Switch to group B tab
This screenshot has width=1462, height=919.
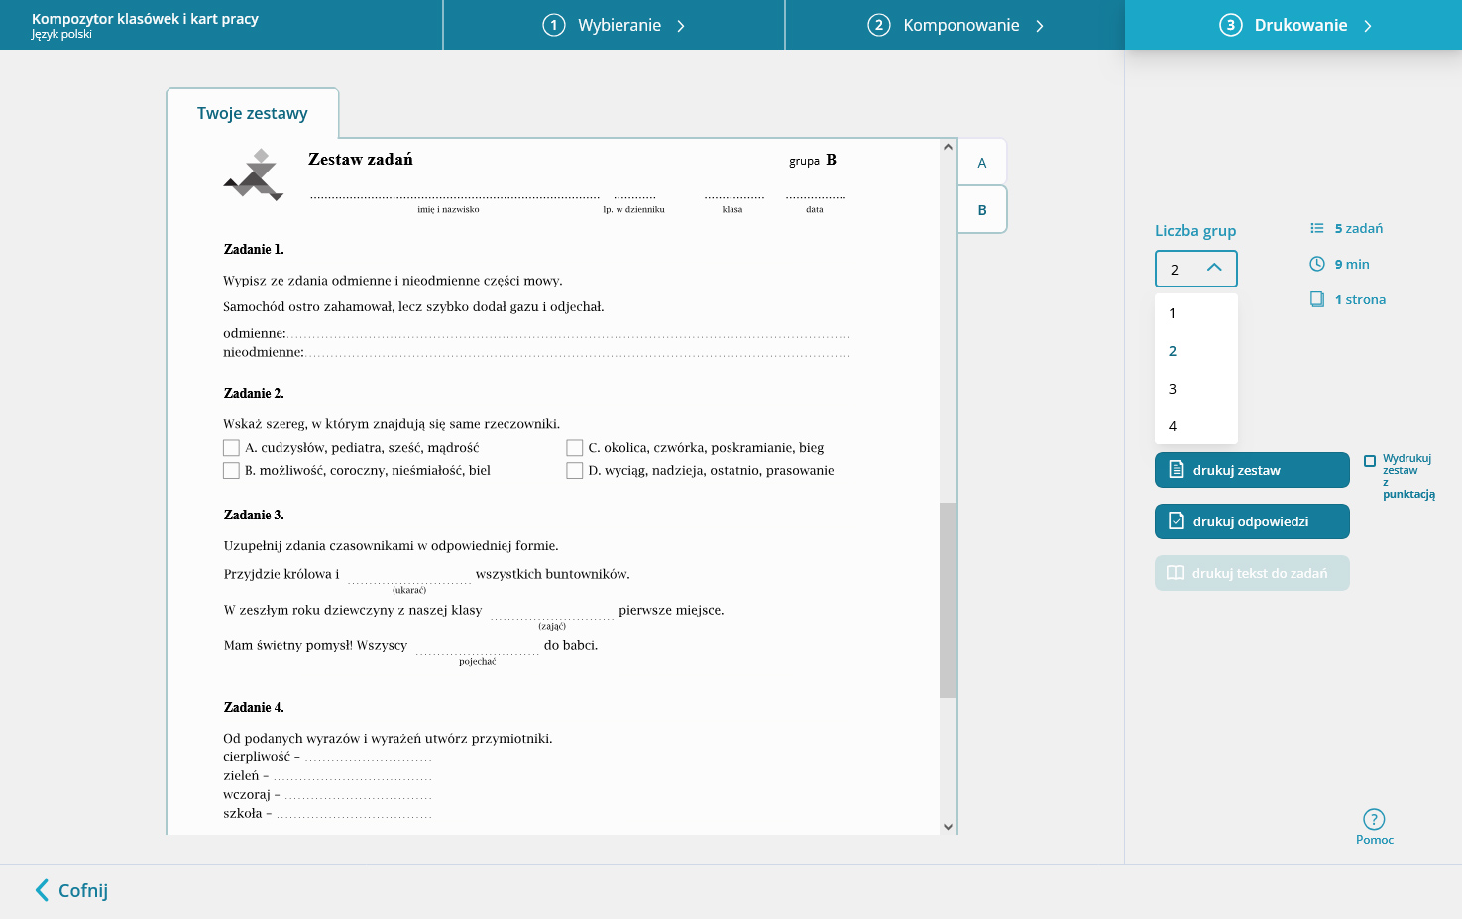[982, 210]
